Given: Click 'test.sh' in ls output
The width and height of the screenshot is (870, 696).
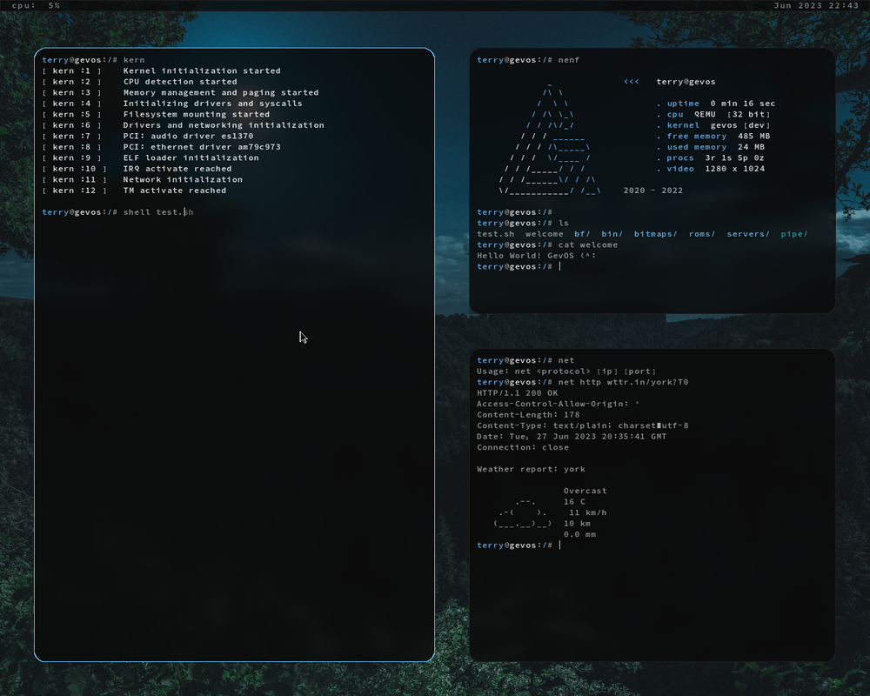Looking at the screenshot, I should (496, 234).
